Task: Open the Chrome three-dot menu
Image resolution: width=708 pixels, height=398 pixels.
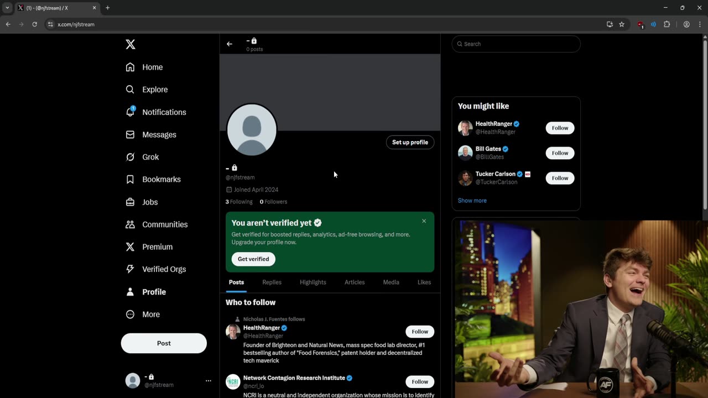Action: coord(699,24)
